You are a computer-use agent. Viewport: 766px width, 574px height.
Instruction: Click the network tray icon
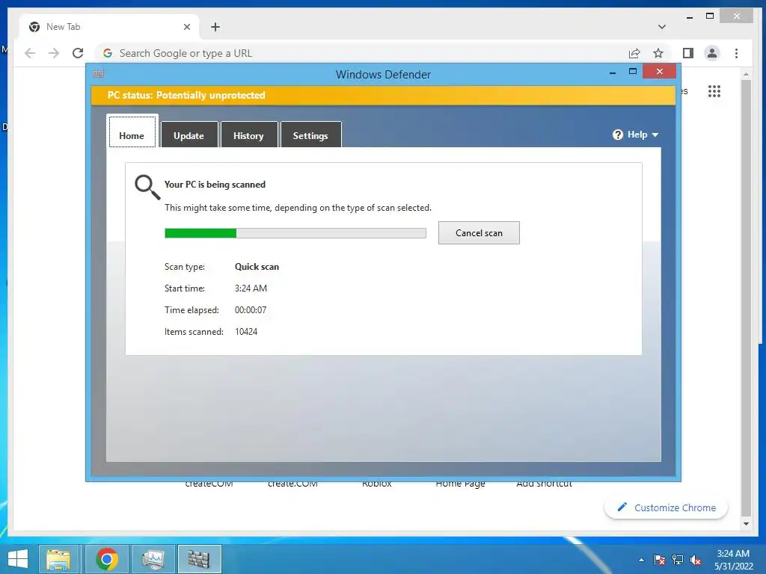tap(678, 560)
